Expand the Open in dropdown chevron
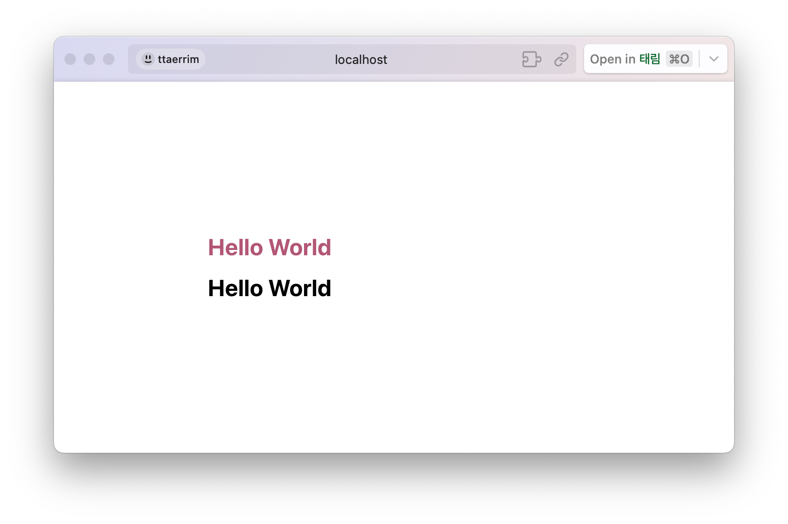788x524 pixels. [x=713, y=59]
